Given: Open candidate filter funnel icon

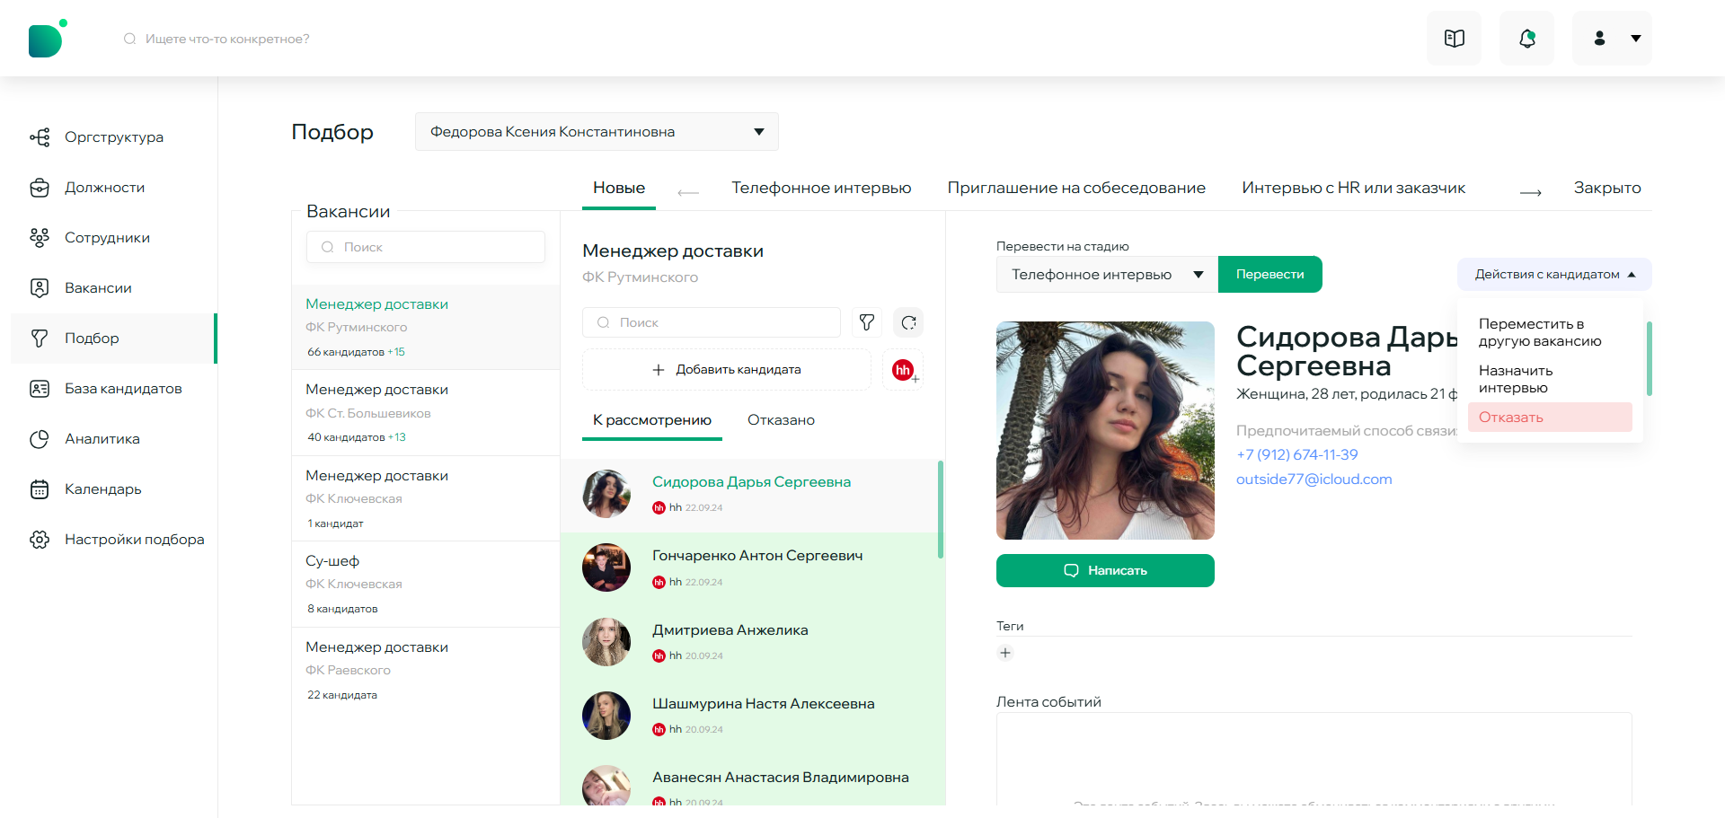Looking at the screenshot, I should tap(867, 322).
